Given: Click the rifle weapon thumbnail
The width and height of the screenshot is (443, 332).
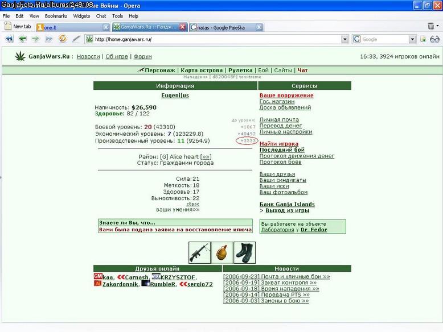Looking at the screenshot, I should (199, 252).
